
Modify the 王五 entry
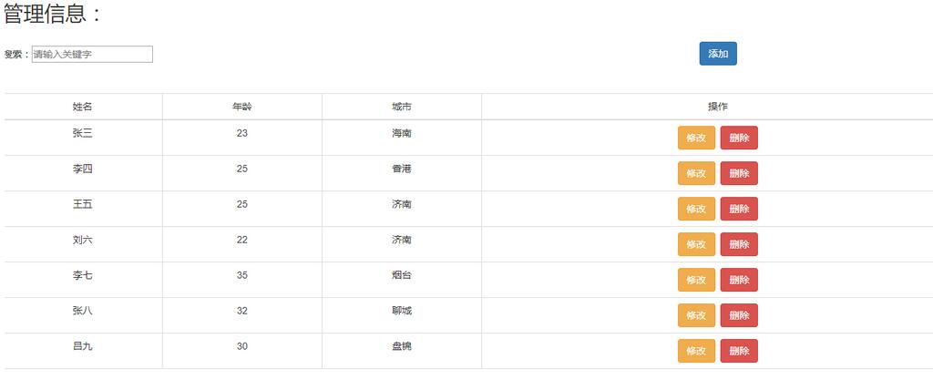point(696,209)
